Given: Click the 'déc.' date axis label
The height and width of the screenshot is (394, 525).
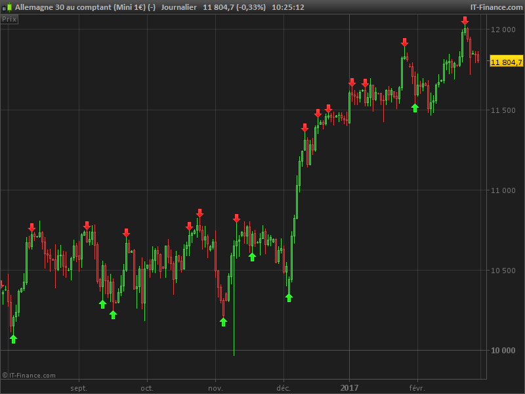Looking at the screenshot, I should point(283,388).
